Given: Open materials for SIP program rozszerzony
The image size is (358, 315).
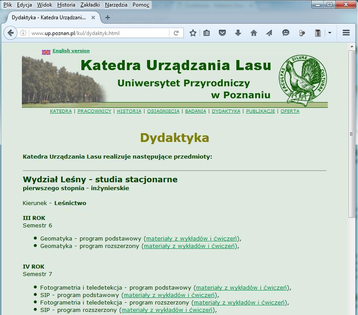Looking at the screenshot, I should coord(167,310).
